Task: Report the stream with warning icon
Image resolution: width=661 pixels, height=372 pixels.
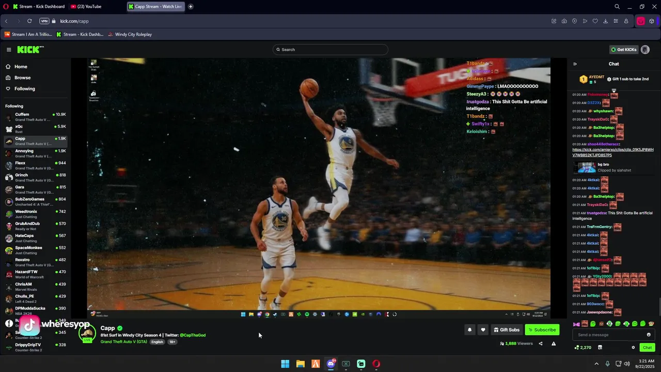Action: coord(554,344)
